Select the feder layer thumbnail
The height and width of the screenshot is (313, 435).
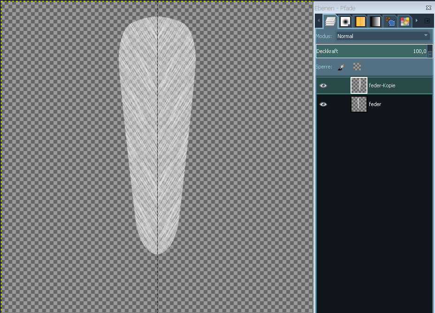tap(359, 104)
